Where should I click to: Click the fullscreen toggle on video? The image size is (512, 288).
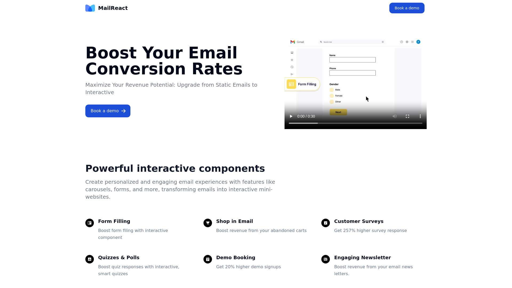(x=407, y=116)
